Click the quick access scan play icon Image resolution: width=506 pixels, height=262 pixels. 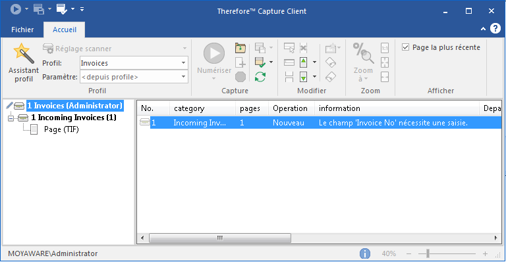16,9
